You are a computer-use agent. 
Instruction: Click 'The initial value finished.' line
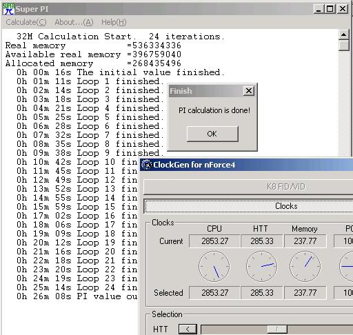coord(121,72)
